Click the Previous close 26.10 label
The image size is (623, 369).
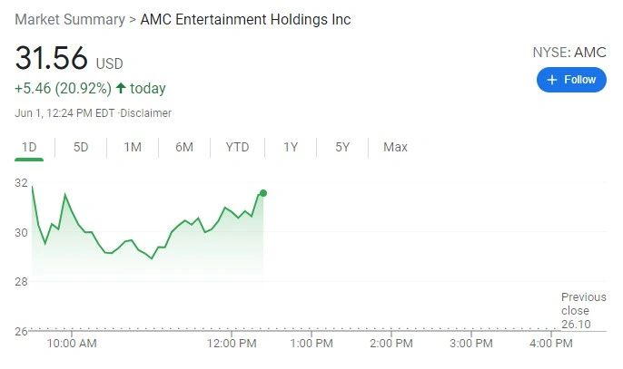coord(584,311)
